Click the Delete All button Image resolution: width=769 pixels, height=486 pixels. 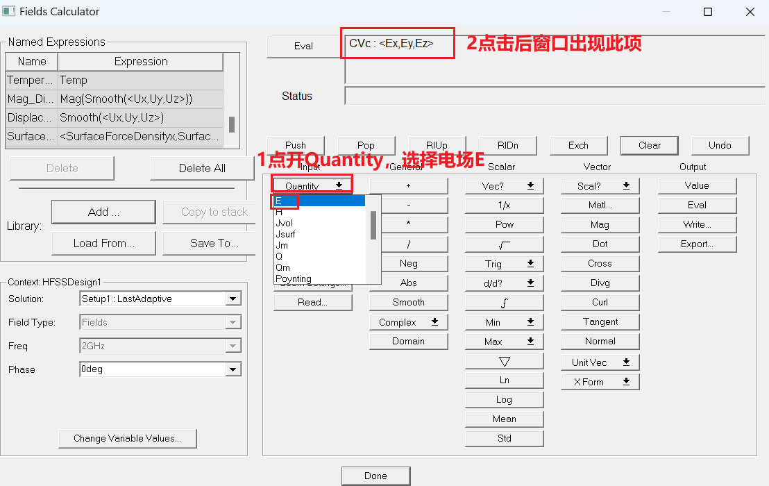pos(202,168)
